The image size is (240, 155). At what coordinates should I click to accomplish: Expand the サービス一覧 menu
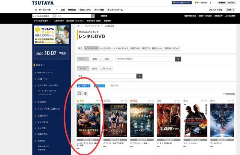click(x=46, y=10)
